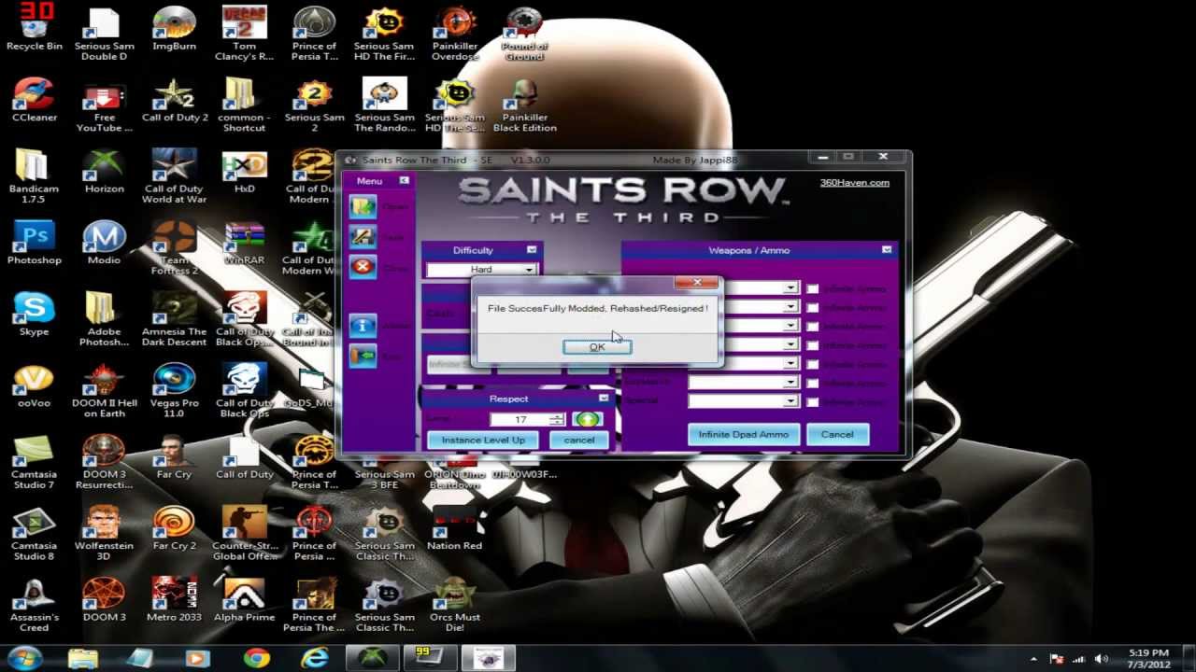Click Cancel in Weapons / Ammo panel
Screen dimensions: 1196x672
pos(837,434)
